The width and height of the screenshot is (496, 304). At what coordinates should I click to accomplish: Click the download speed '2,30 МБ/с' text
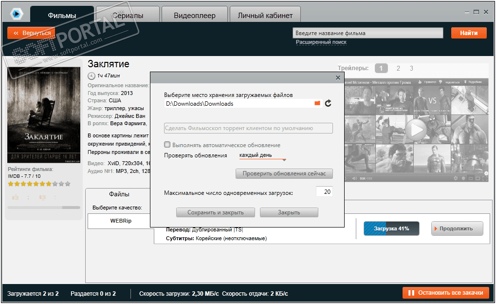[x=205, y=294]
